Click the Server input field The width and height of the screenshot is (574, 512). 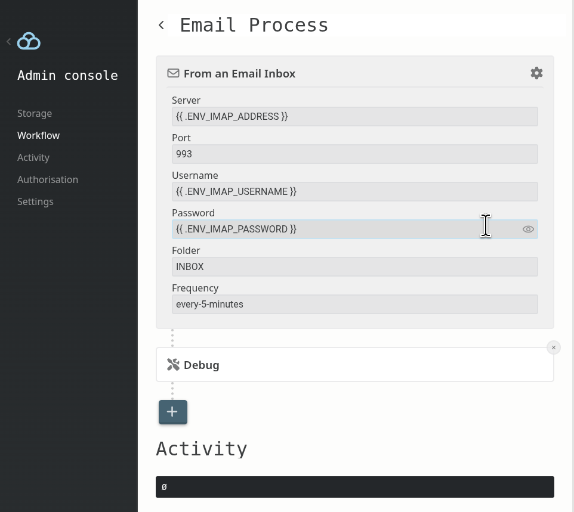pos(354,116)
